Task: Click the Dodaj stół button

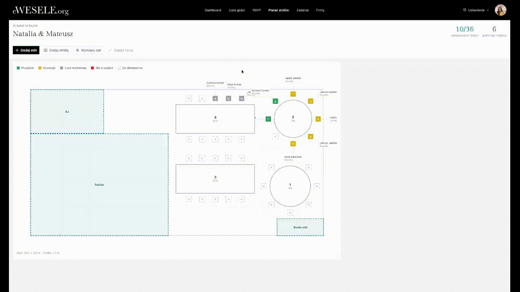Action: pyautogui.click(x=26, y=50)
